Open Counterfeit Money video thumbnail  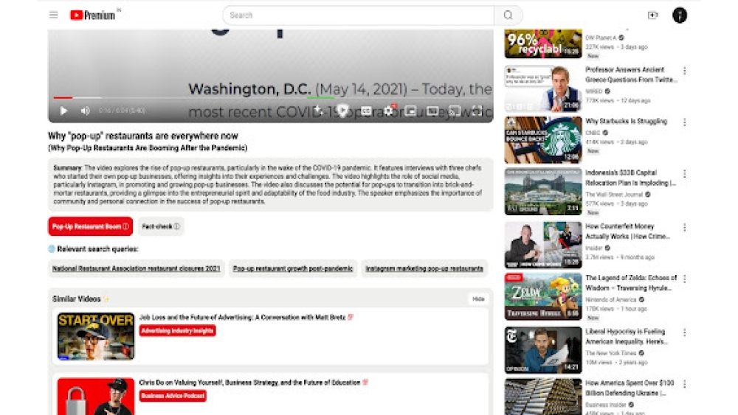coord(543,245)
